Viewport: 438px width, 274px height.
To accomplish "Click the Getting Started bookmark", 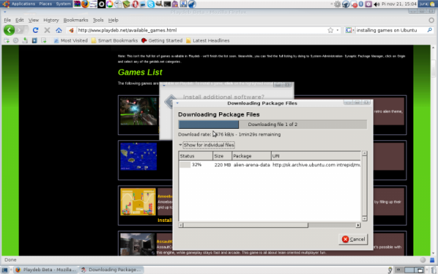I will click(162, 40).
